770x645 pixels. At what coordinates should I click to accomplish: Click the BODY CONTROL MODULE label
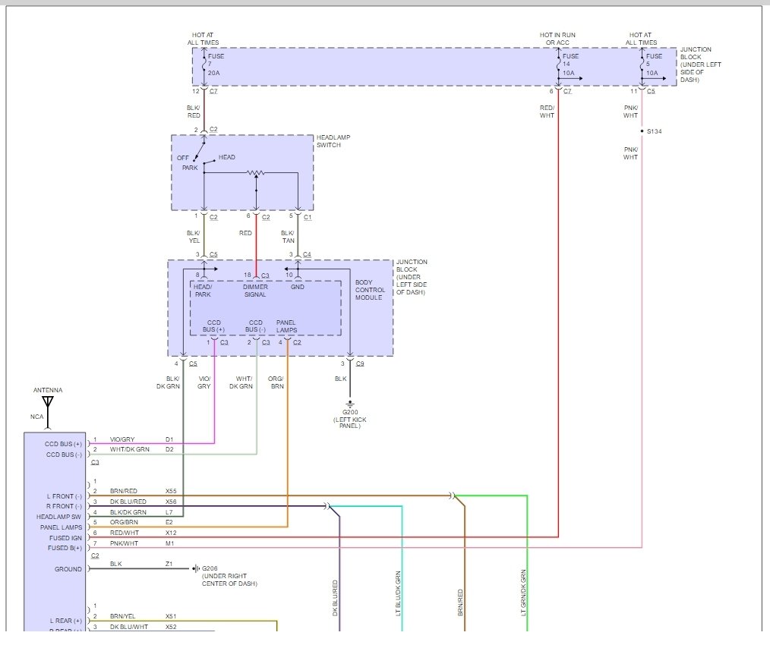pos(370,290)
